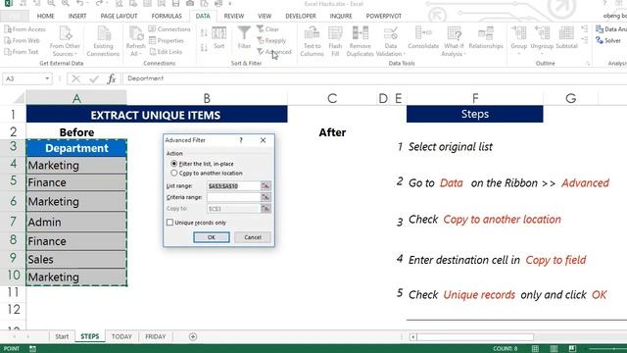The image size is (627, 353).
Task: Open Advanced filter in ribbon
Action: coord(274,52)
